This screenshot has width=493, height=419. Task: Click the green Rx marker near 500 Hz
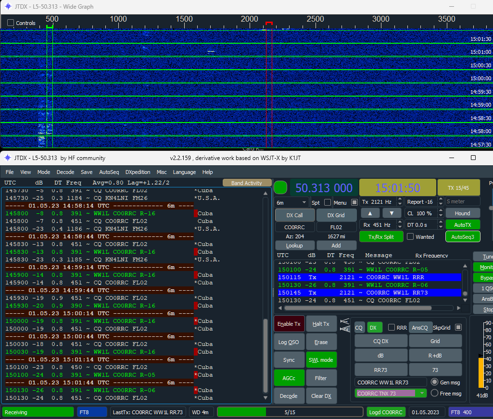click(50, 27)
